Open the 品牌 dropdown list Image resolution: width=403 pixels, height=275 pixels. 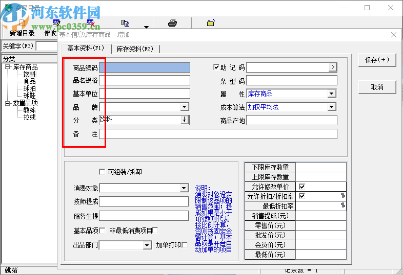(x=185, y=107)
